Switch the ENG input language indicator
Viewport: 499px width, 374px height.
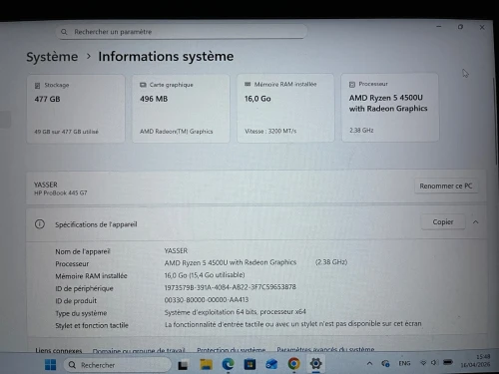click(404, 363)
